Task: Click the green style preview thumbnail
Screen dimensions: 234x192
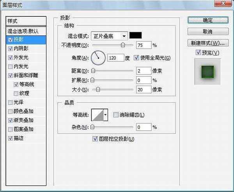Action: pyautogui.click(x=207, y=72)
